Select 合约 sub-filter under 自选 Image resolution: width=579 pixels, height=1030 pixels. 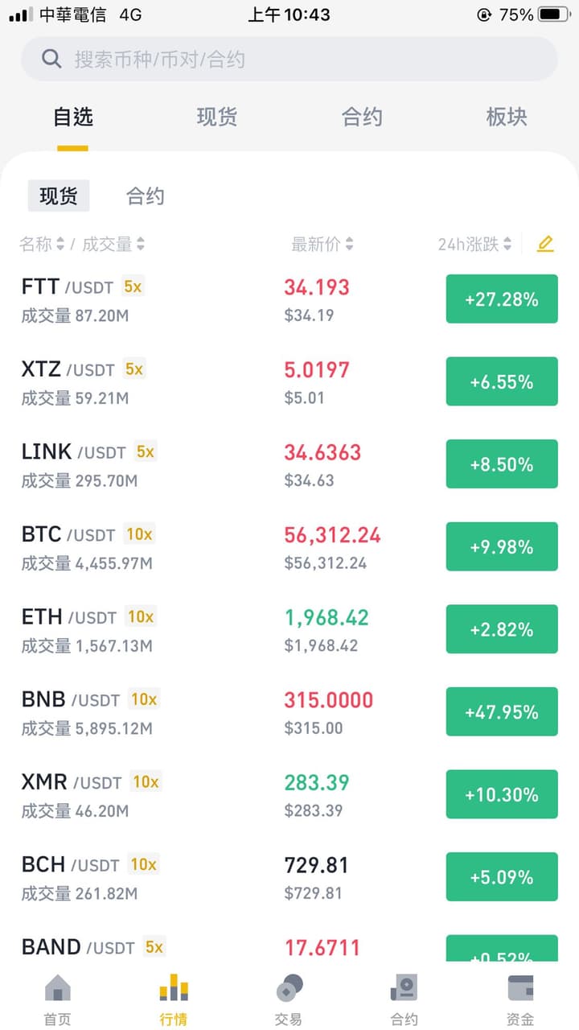(x=146, y=196)
